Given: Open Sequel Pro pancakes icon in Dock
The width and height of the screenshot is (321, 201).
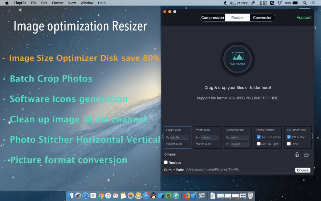Looking at the screenshot, I should tap(139, 196).
